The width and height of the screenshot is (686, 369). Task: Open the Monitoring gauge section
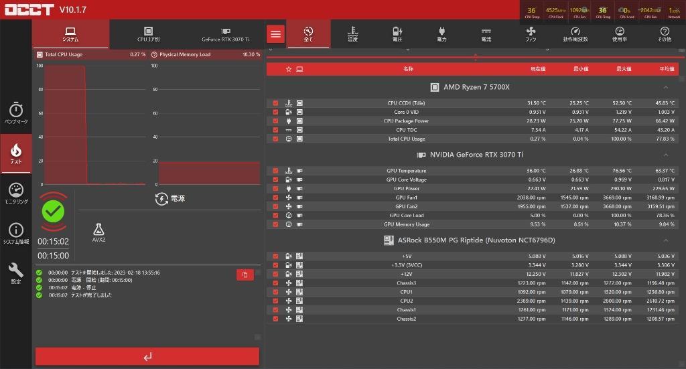click(16, 194)
